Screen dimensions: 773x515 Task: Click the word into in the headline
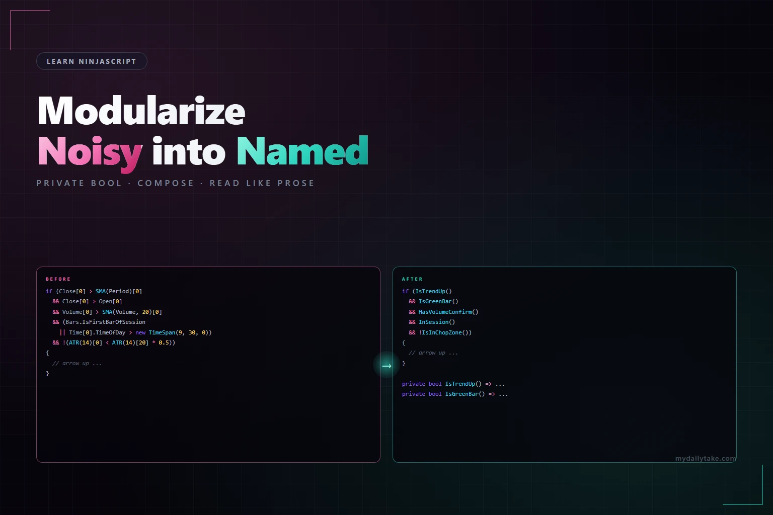click(x=189, y=152)
